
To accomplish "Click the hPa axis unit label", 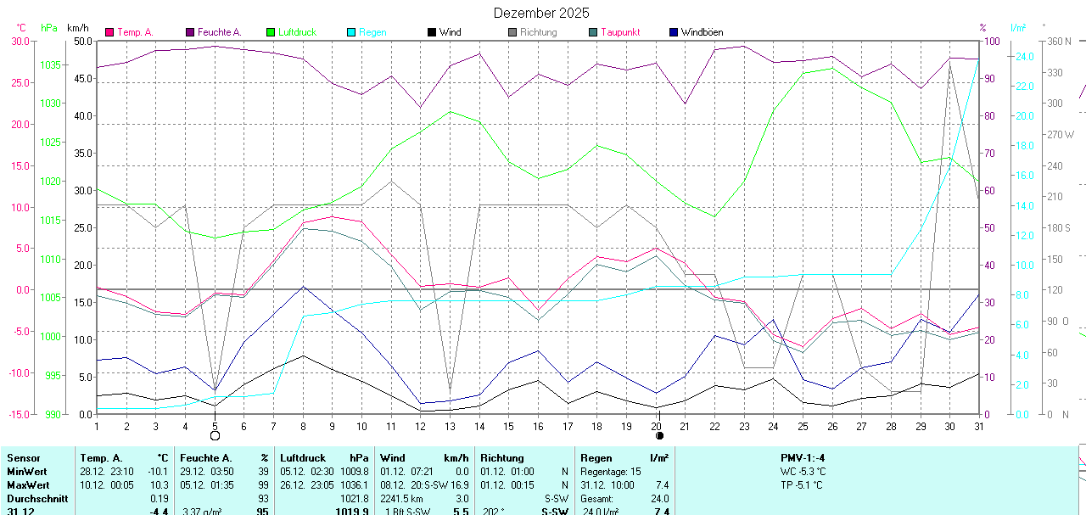I will click(x=50, y=28).
